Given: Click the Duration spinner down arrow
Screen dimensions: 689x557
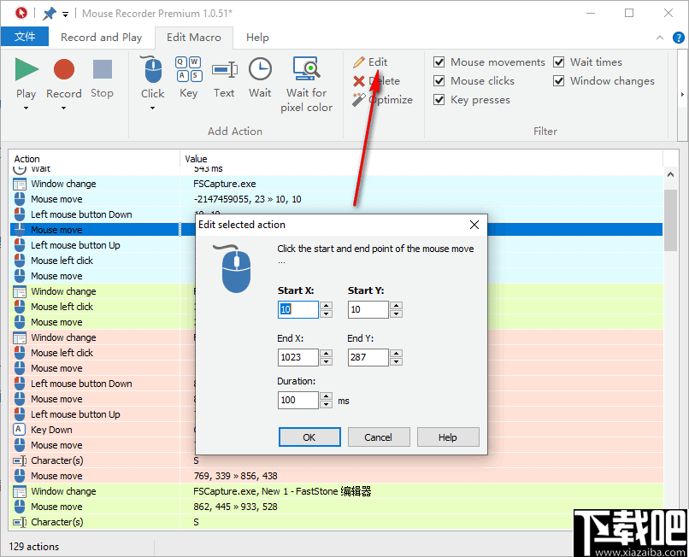Looking at the screenshot, I should point(326,403).
